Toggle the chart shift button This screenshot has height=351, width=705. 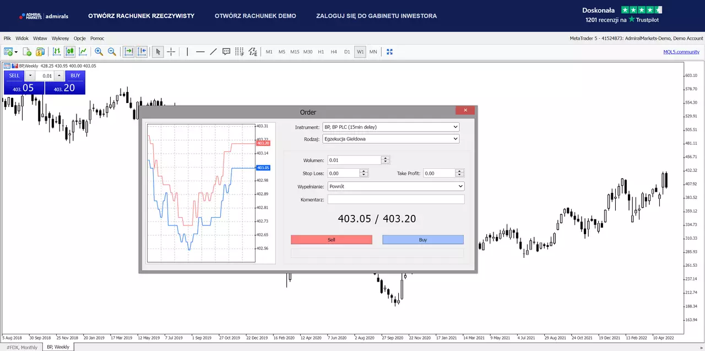click(x=142, y=52)
